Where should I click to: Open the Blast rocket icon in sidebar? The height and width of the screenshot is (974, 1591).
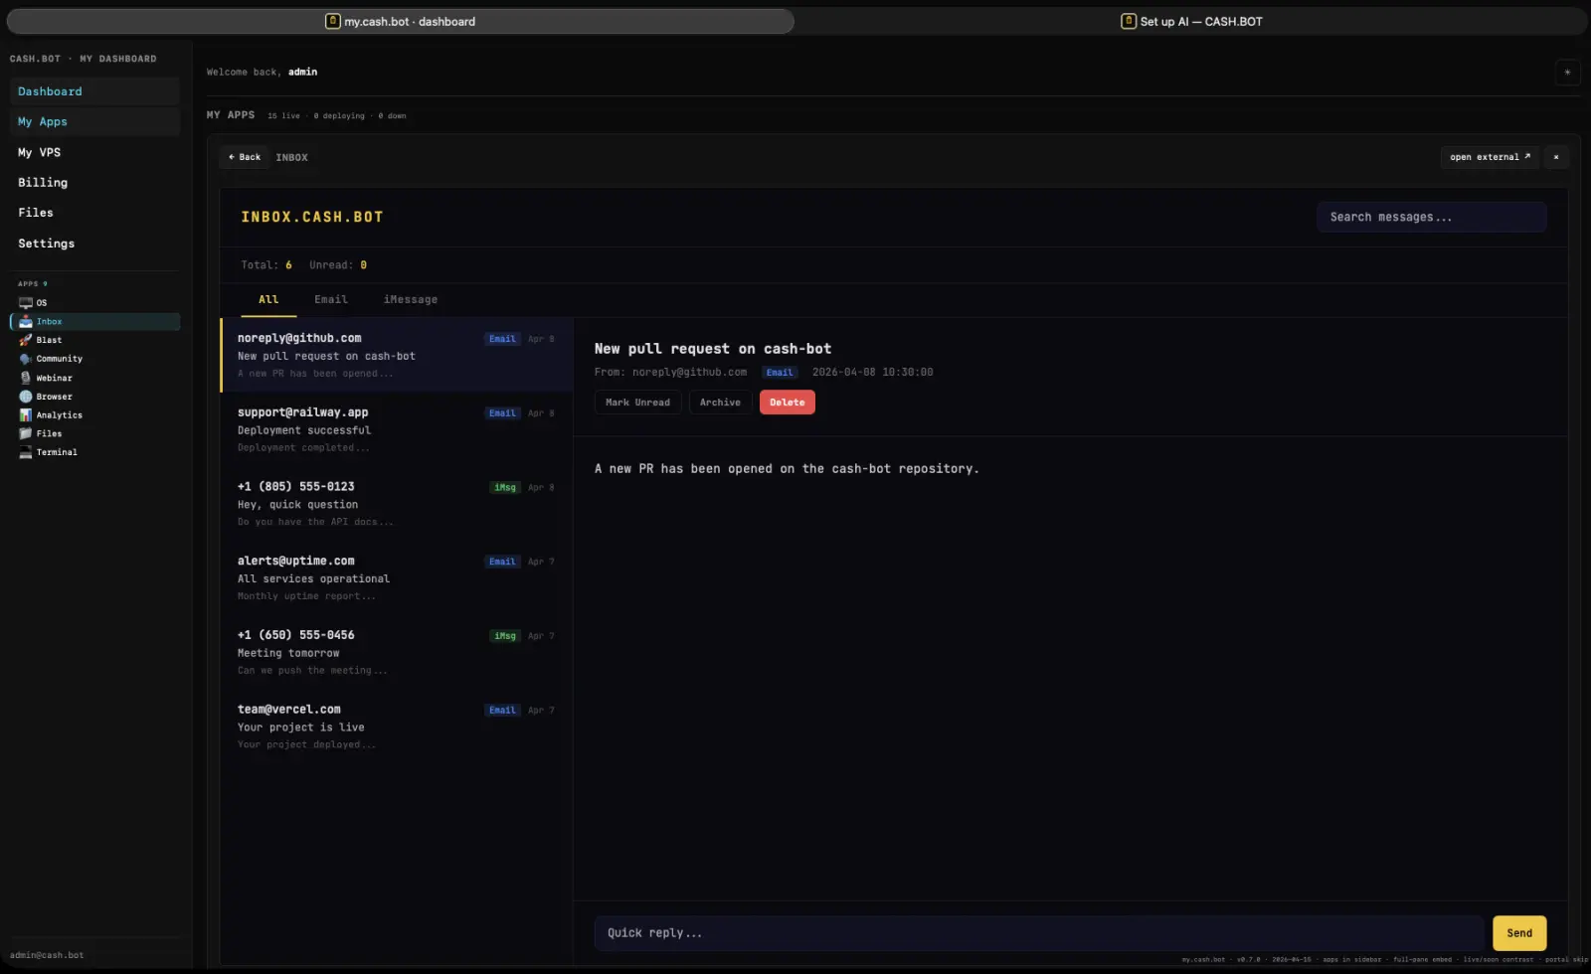[26, 340]
